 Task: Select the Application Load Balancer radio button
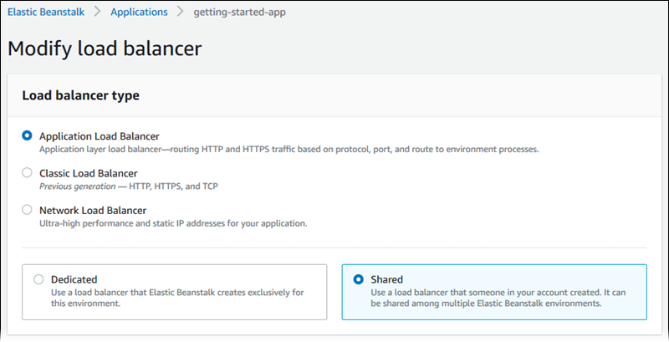coord(28,135)
